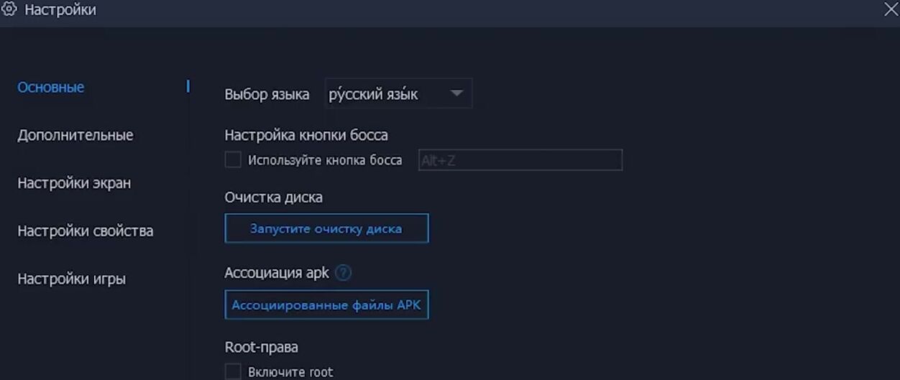
Task: Tick the Включите root checkbox
Action: tap(233, 371)
